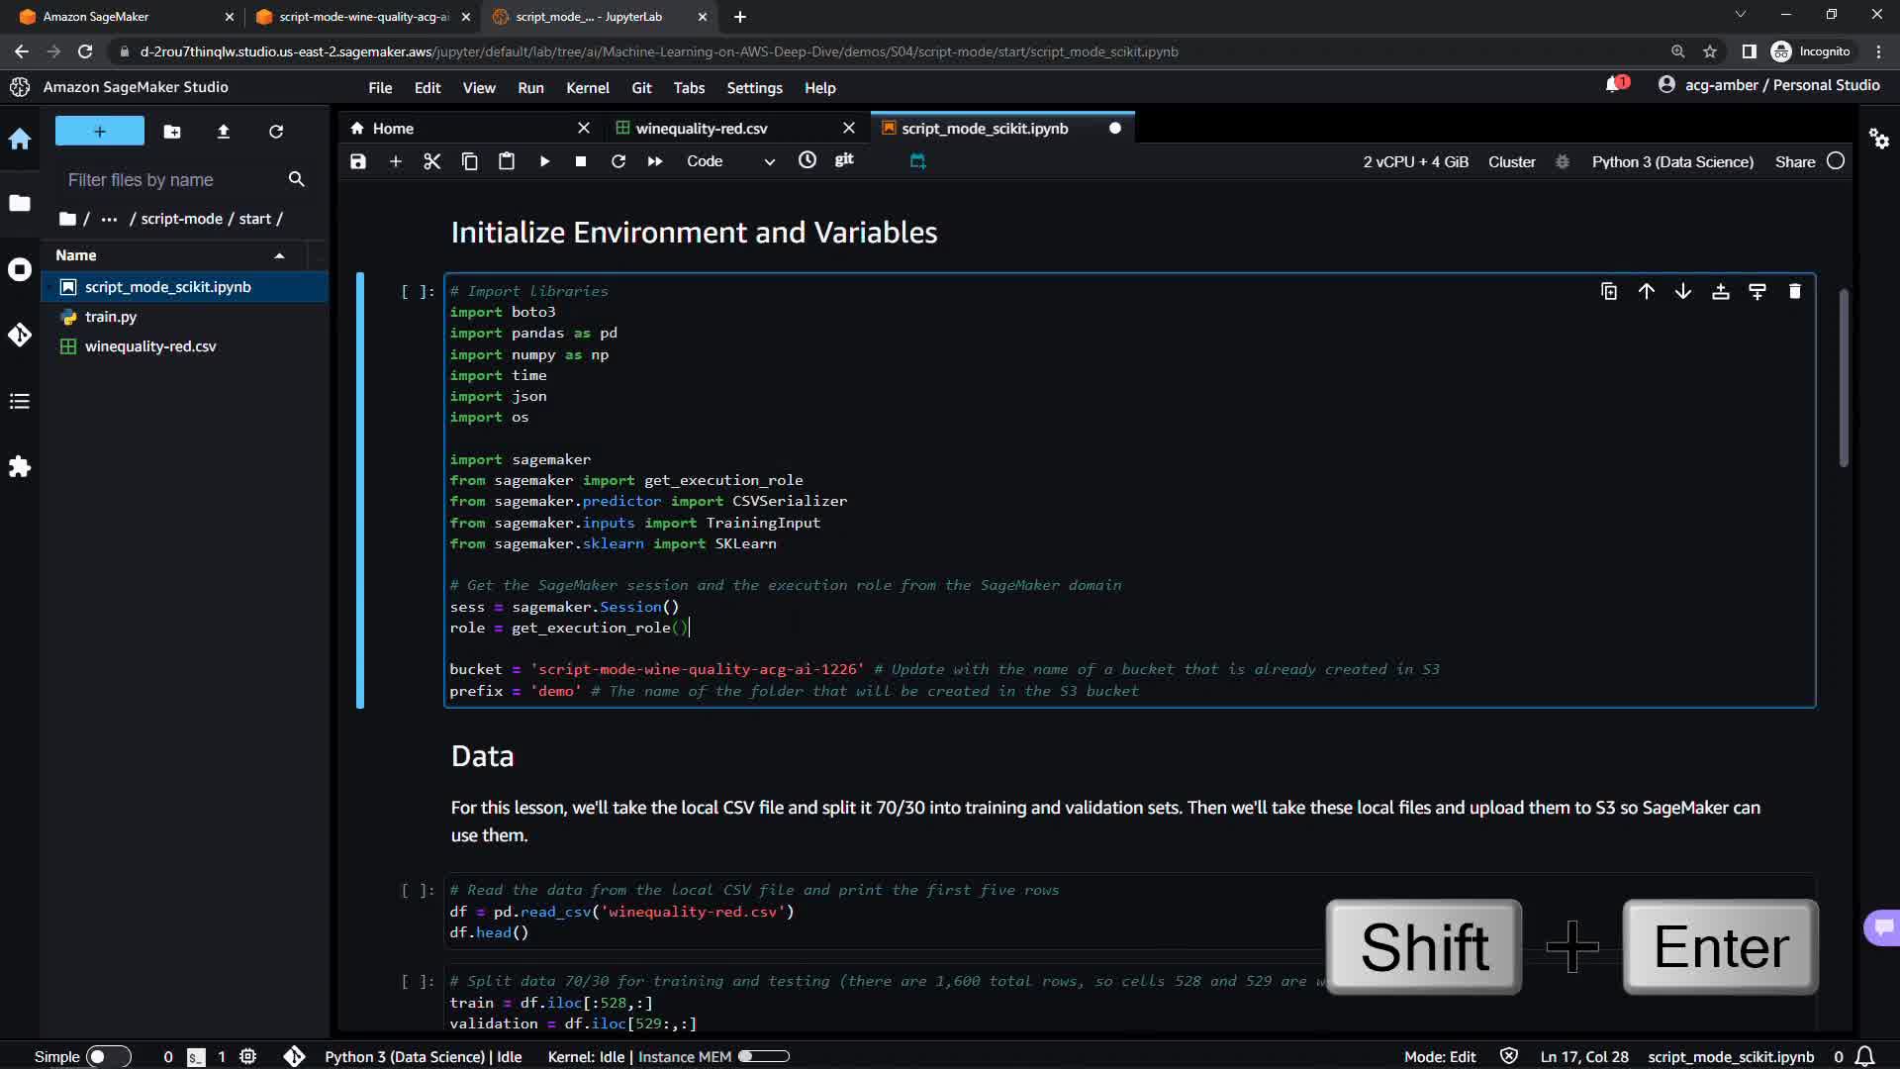Toggle the Share notebook circle

pyautogui.click(x=1836, y=161)
